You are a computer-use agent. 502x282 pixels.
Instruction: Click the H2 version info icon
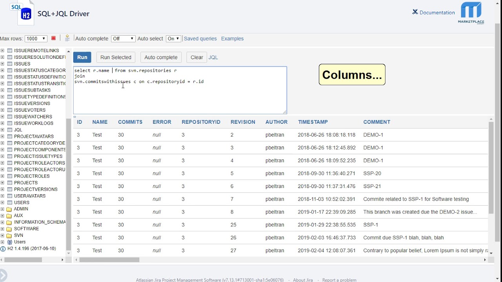[x=3, y=249]
